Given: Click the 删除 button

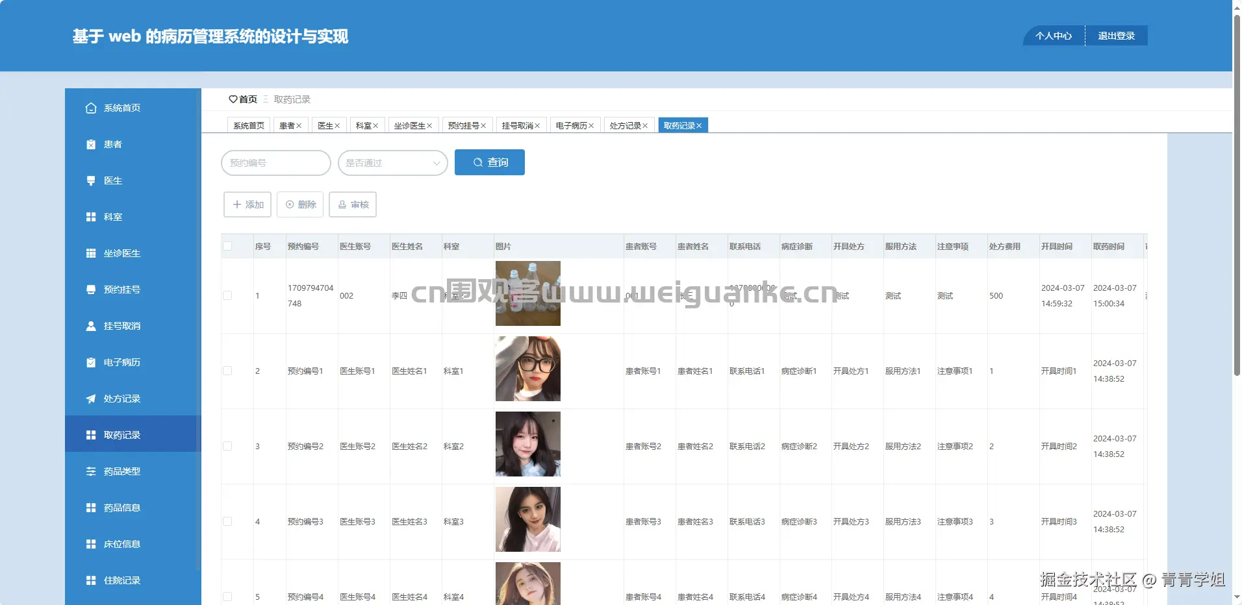Looking at the screenshot, I should (x=300, y=204).
